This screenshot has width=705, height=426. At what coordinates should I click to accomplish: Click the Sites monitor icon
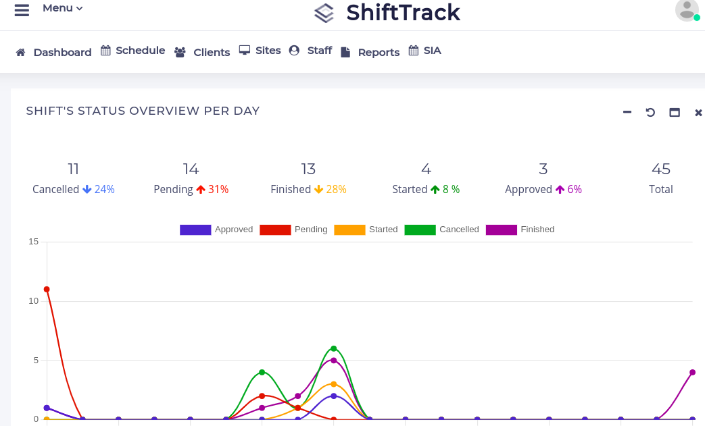tap(245, 50)
